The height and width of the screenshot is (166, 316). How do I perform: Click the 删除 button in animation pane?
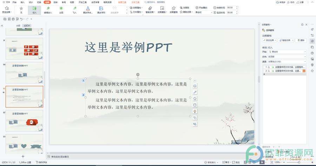301,40
